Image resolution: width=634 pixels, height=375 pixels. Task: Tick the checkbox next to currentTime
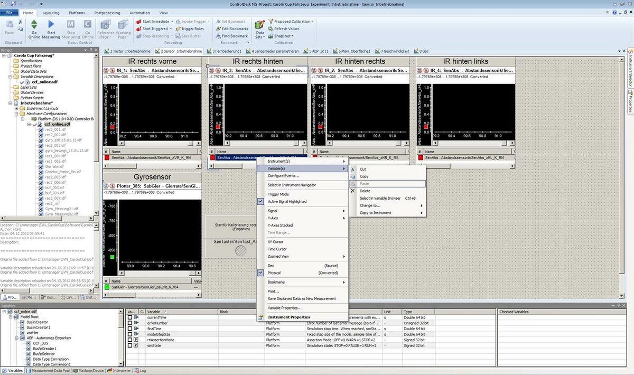click(130, 317)
